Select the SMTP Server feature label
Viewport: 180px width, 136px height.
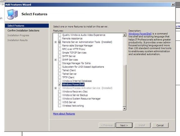69,56
